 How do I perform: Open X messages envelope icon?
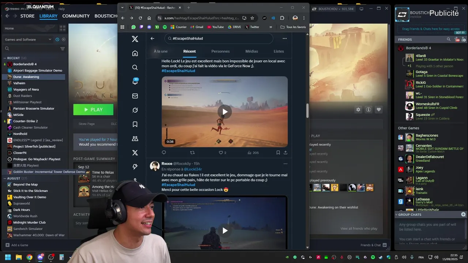coord(135,96)
